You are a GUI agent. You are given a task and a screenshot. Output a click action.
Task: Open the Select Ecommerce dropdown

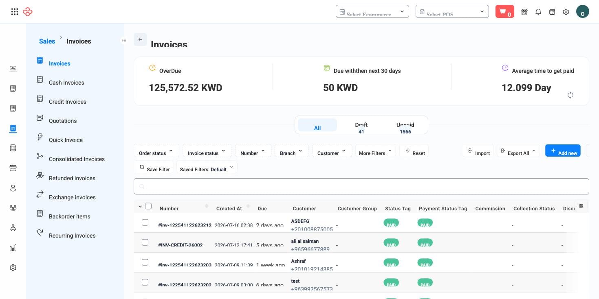point(372,11)
